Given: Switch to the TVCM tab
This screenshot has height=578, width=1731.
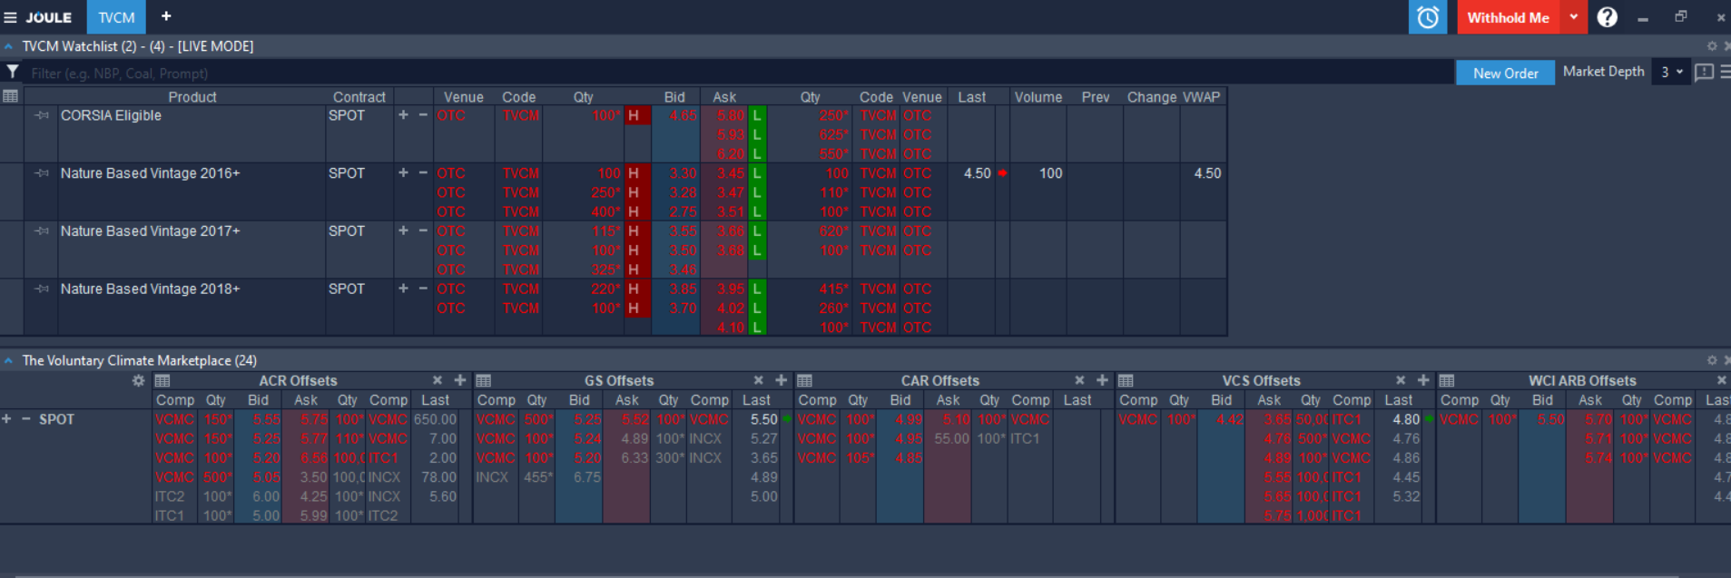Looking at the screenshot, I should tap(116, 17).
